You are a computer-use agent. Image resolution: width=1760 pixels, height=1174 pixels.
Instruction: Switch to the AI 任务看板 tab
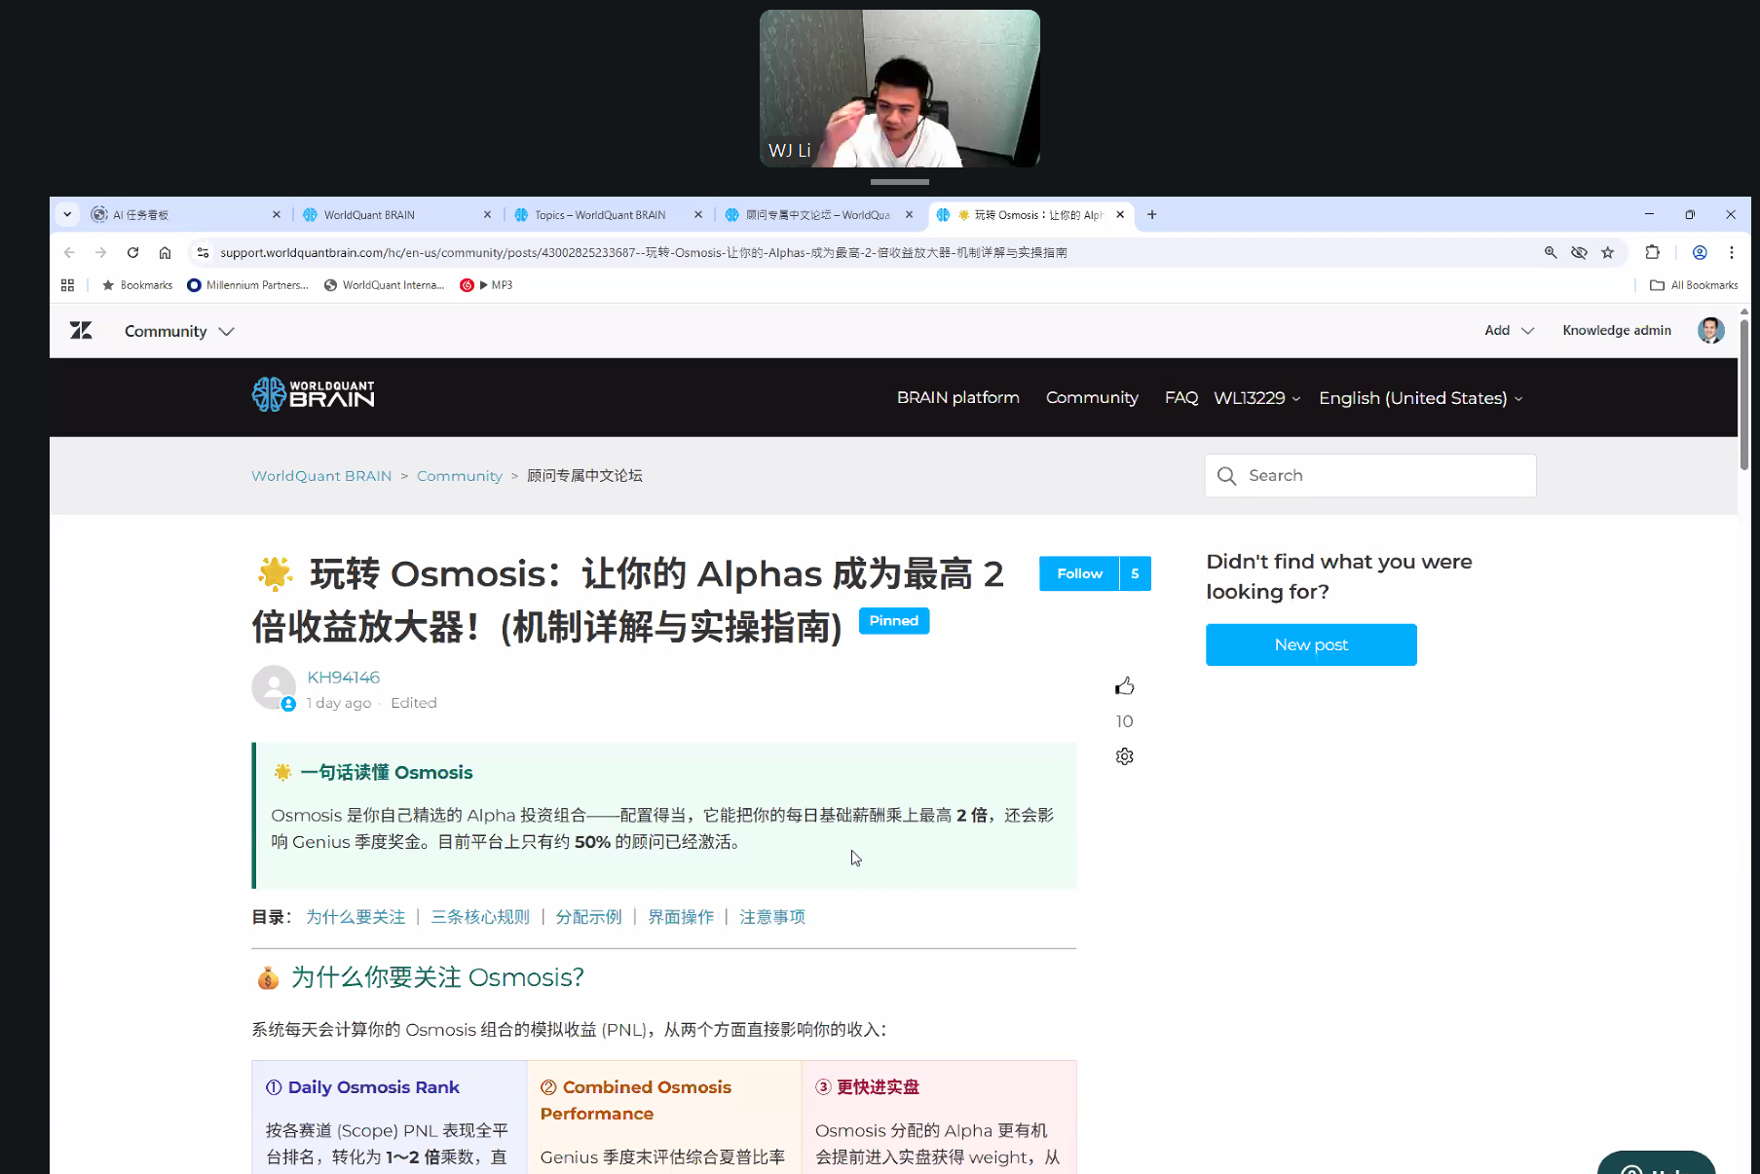(x=185, y=214)
